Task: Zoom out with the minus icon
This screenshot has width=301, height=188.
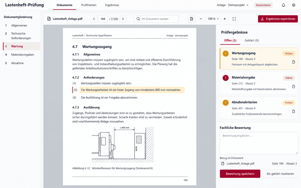Action: point(201,19)
